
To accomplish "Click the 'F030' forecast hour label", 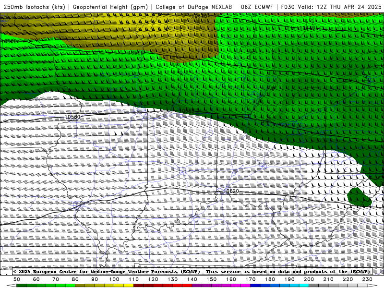I will (x=287, y=7).
